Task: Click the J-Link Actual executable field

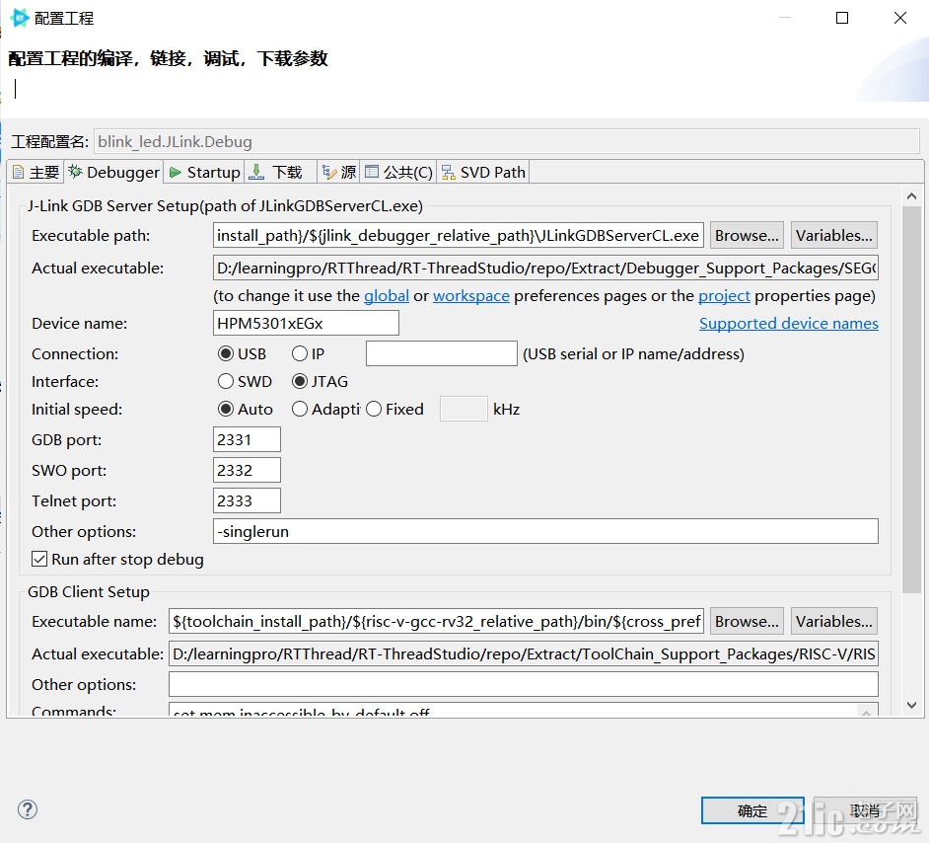Action: (x=545, y=268)
